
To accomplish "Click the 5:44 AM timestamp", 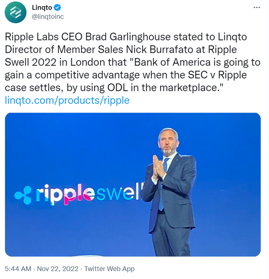I will click(x=18, y=269).
